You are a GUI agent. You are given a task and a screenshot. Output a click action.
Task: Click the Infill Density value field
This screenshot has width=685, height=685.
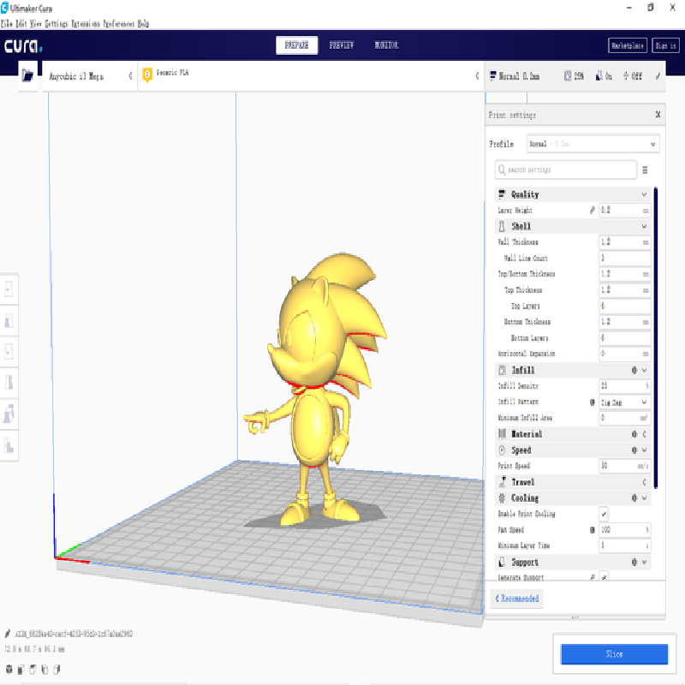(x=625, y=386)
